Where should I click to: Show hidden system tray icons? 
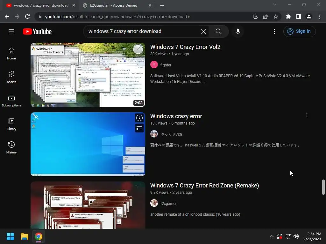click(x=272, y=236)
